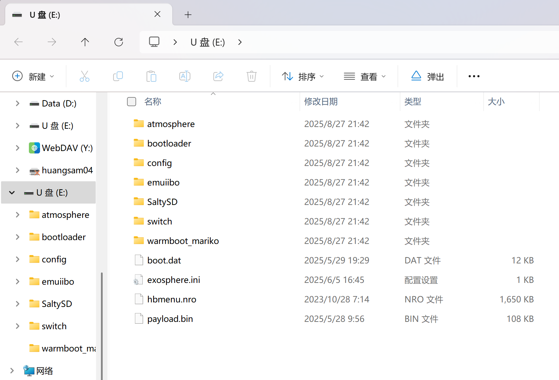Open the 排序 sort dropdown
The width and height of the screenshot is (559, 380).
[x=303, y=76]
